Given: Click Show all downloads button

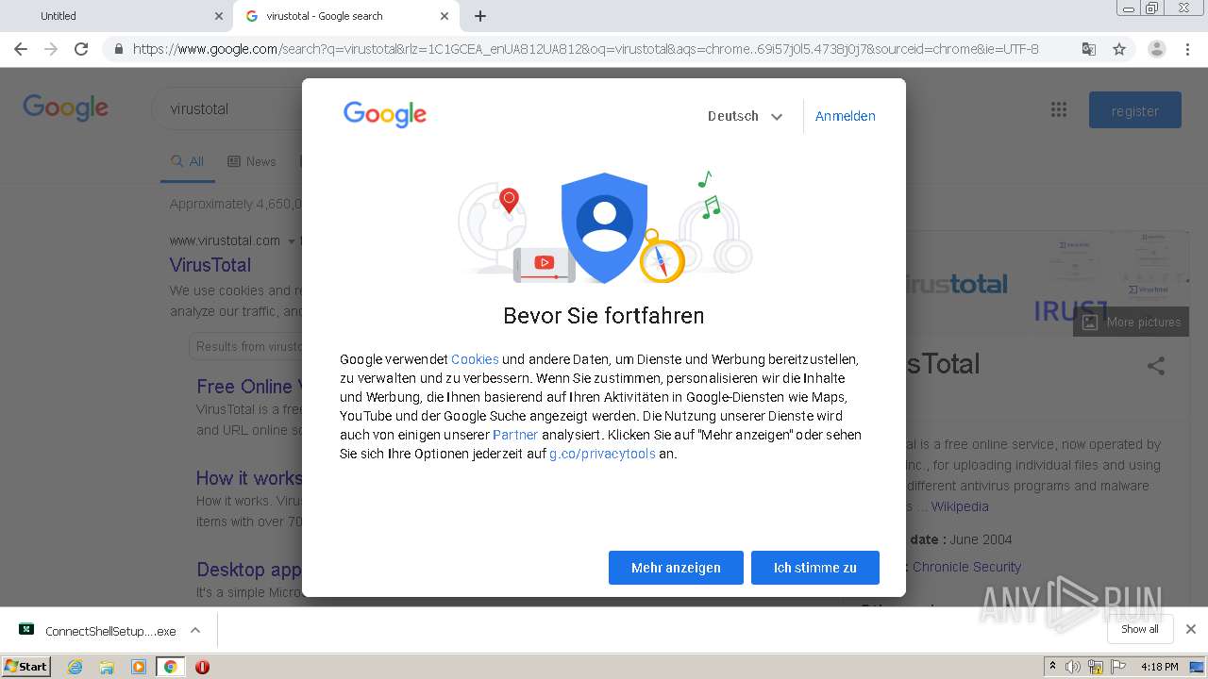Looking at the screenshot, I should pos(1139,629).
